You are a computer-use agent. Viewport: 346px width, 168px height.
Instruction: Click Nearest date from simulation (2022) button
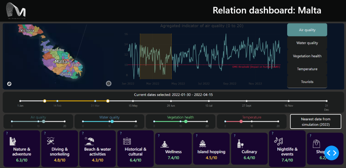point(315,122)
